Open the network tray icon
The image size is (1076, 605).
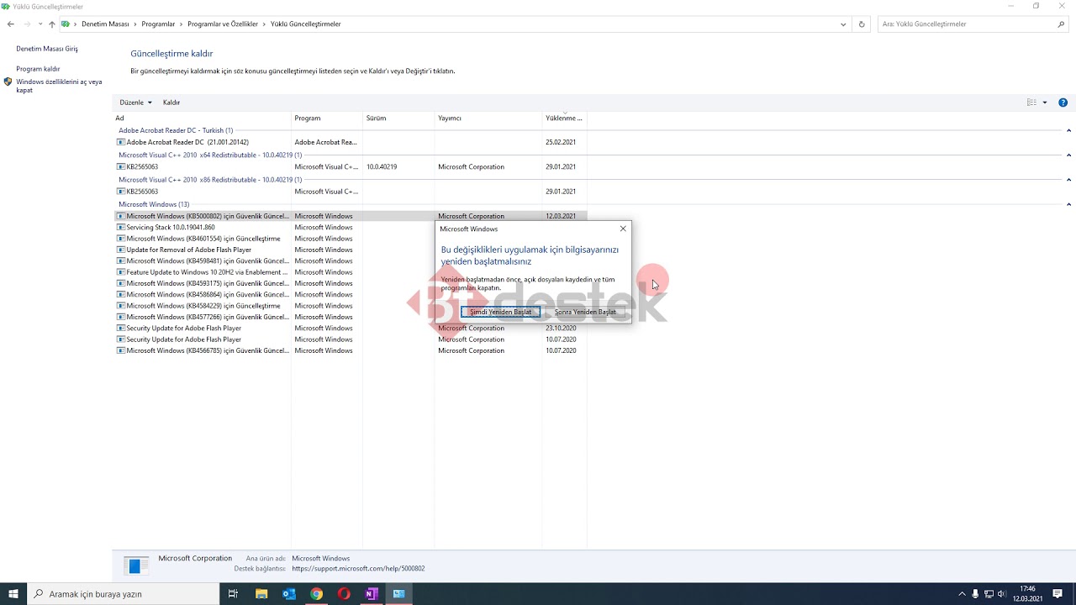[x=989, y=594]
